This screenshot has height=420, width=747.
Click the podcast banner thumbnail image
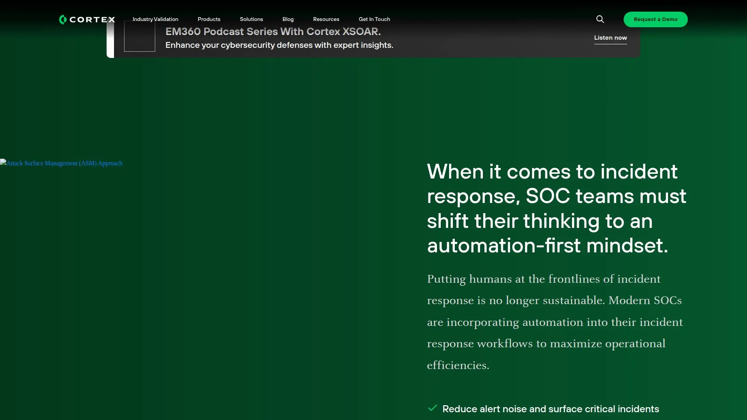pyautogui.click(x=140, y=36)
